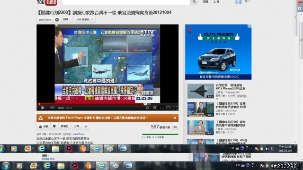Click the watch later clock icon in player

155,108
